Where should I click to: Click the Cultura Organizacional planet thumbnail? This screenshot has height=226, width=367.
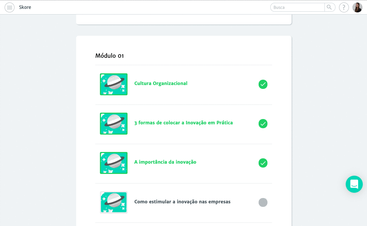click(x=114, y=84)
